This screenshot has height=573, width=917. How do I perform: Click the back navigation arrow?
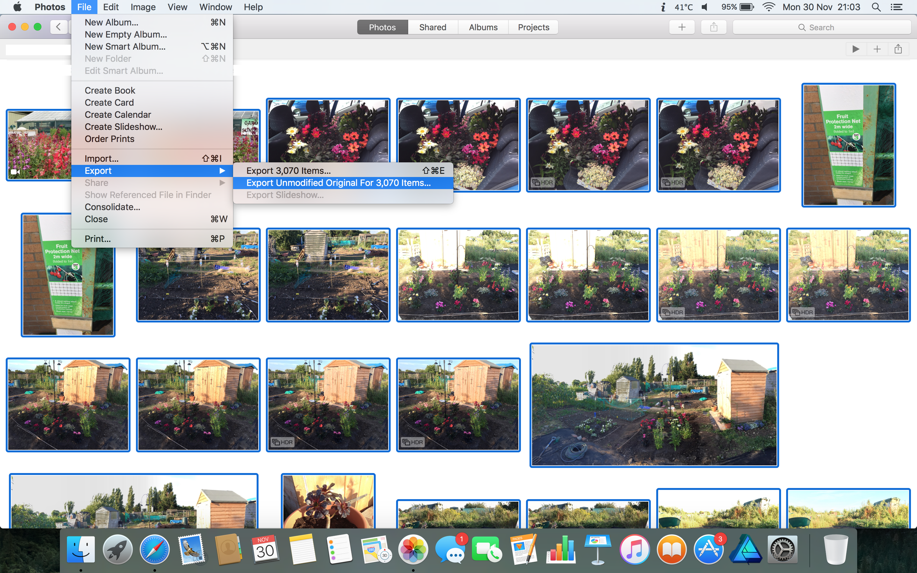point(58,27)
